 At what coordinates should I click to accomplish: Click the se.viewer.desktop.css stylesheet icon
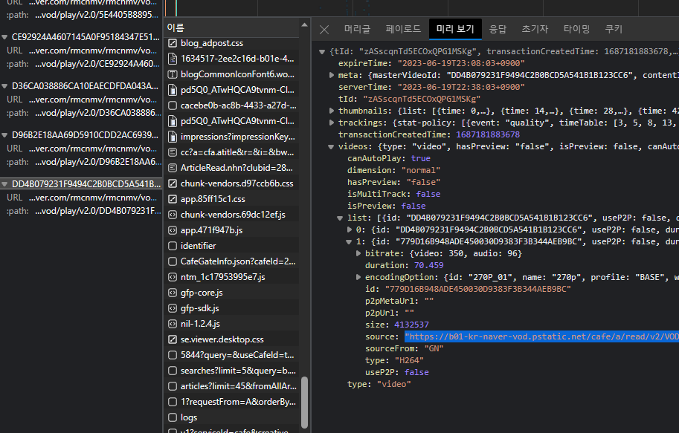click(173, 339)
